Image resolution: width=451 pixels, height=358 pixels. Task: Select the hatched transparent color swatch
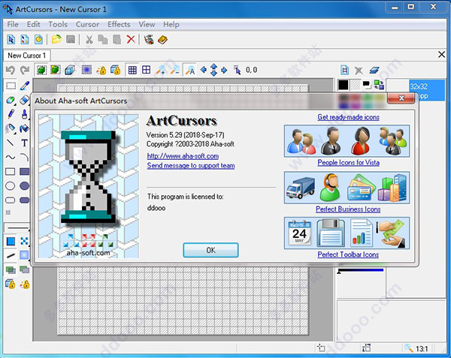point(356,85)
